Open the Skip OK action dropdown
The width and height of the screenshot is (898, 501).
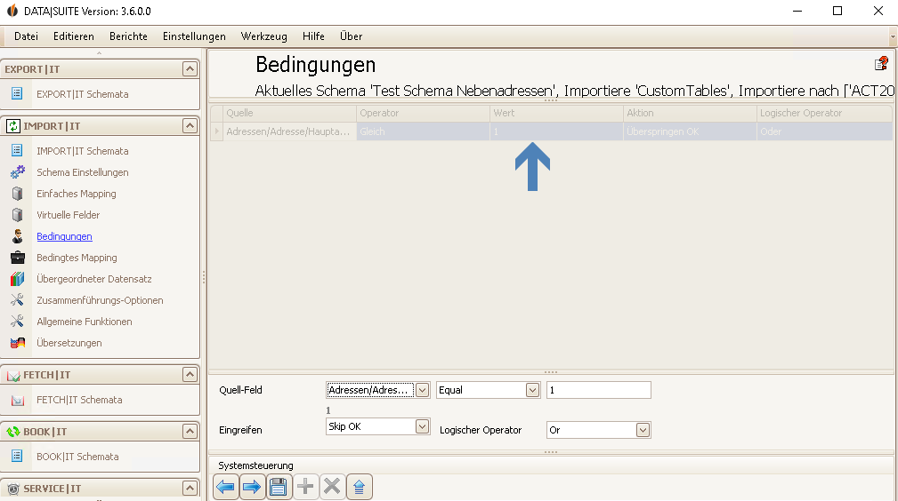[422, 426]
